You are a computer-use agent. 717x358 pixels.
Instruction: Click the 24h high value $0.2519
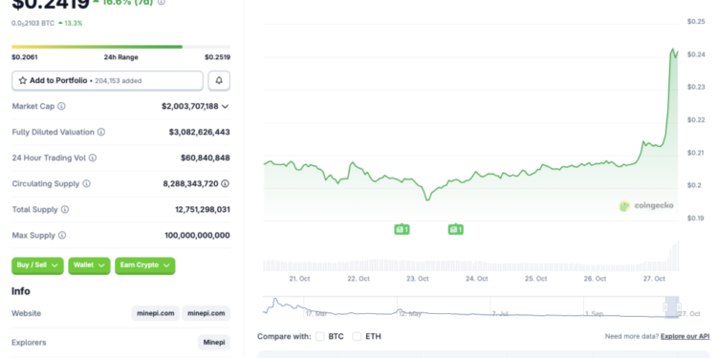coord(217,57)
